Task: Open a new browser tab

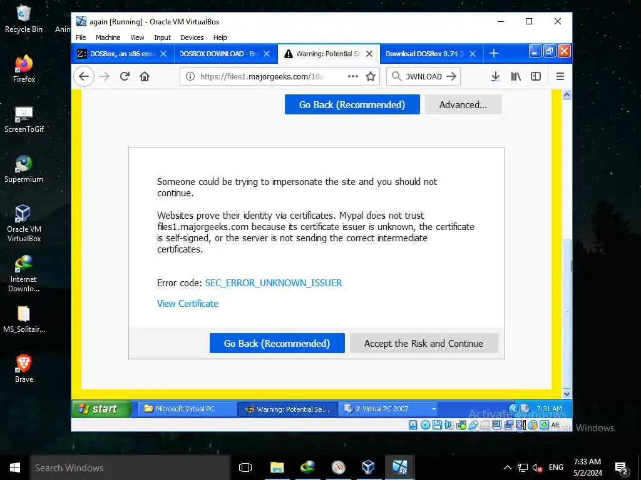Action: (494, 54)
